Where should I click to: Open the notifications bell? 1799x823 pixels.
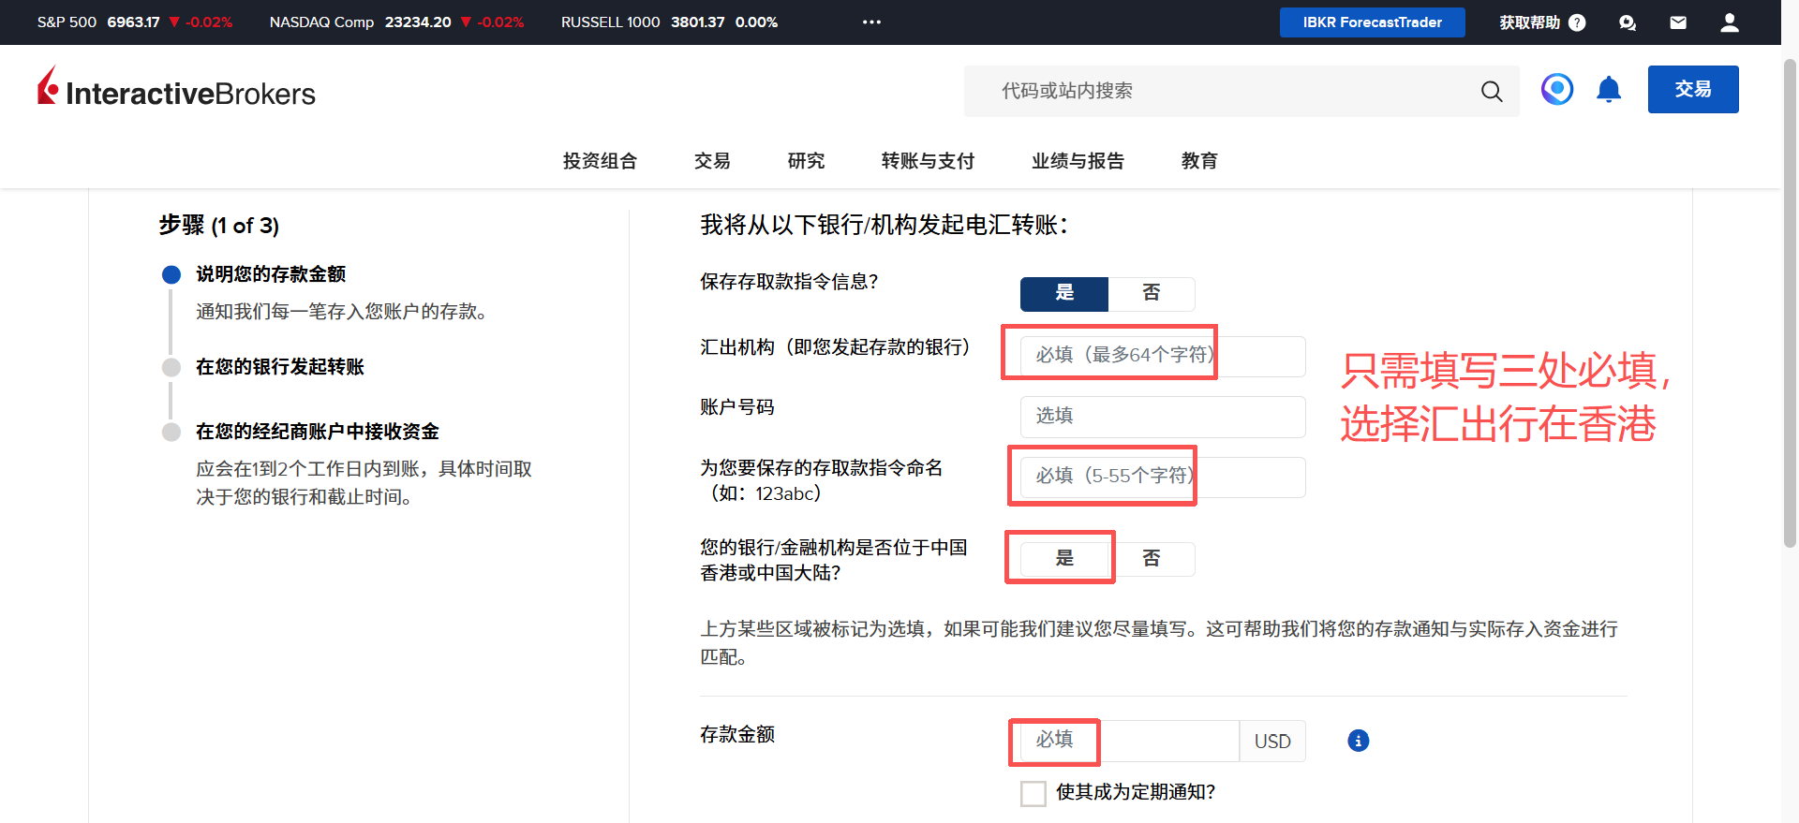click(1609, 90)
